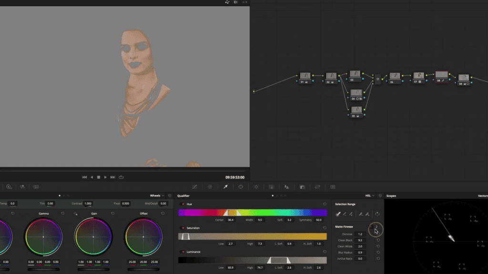Jump to last frame in viewer
Viewport: 488px width, 274px height.
tap(112, 177)
